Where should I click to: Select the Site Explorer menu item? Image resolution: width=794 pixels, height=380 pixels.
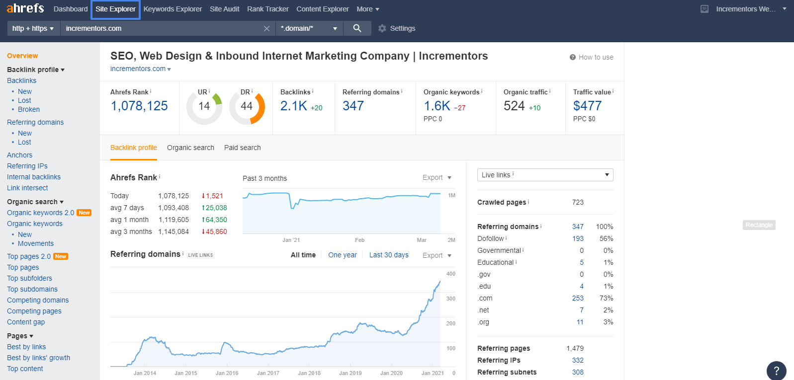point(115,9)
